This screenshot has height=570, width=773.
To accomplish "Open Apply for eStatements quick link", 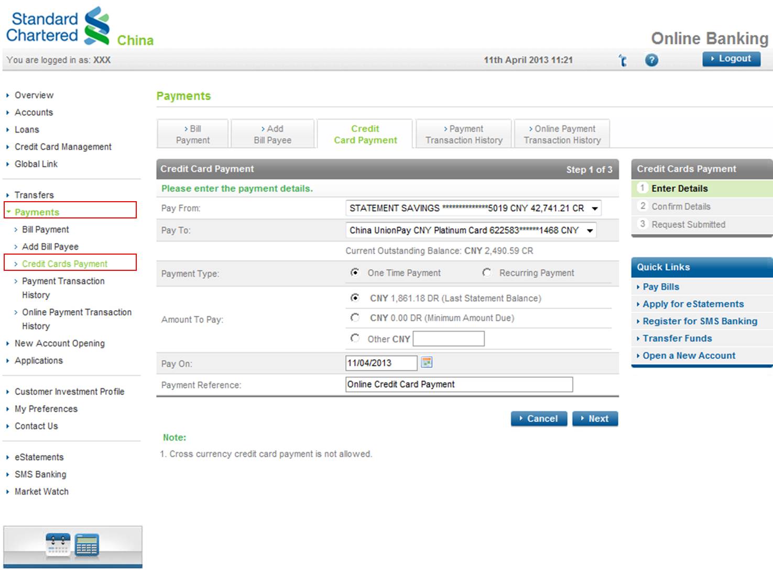I will tap(693, 304).
